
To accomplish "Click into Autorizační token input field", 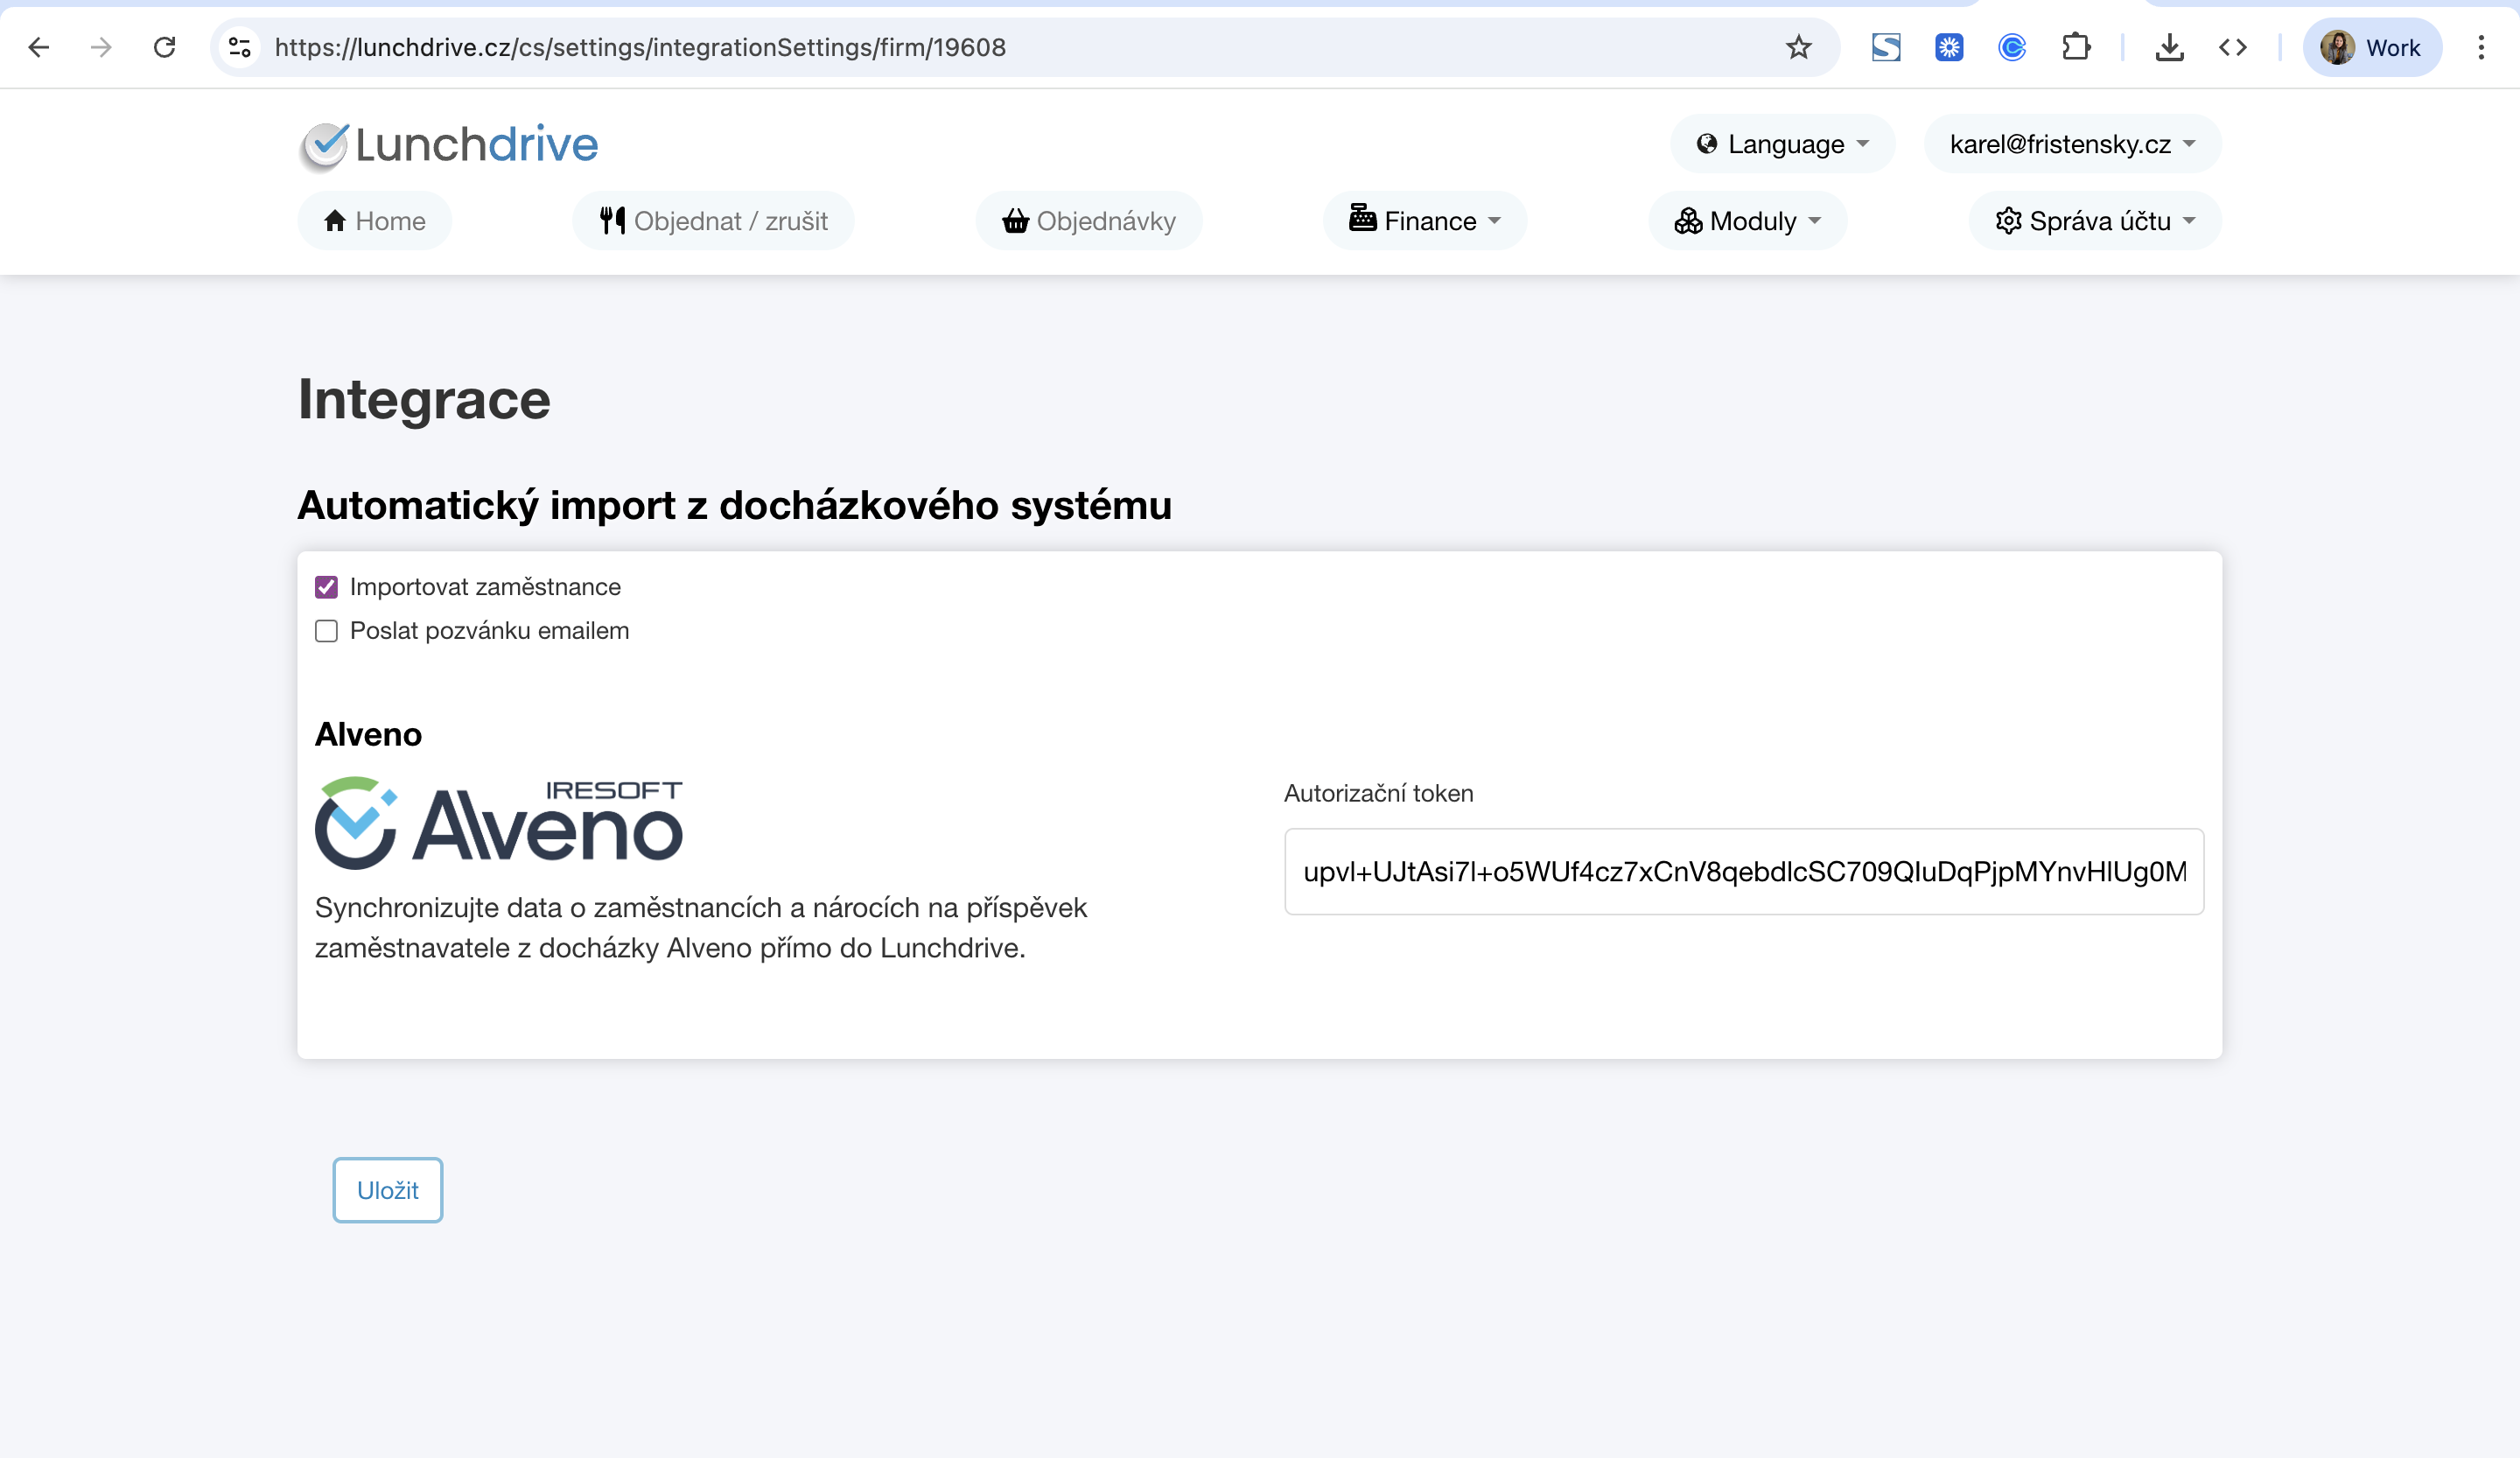I will (1744, 871).
